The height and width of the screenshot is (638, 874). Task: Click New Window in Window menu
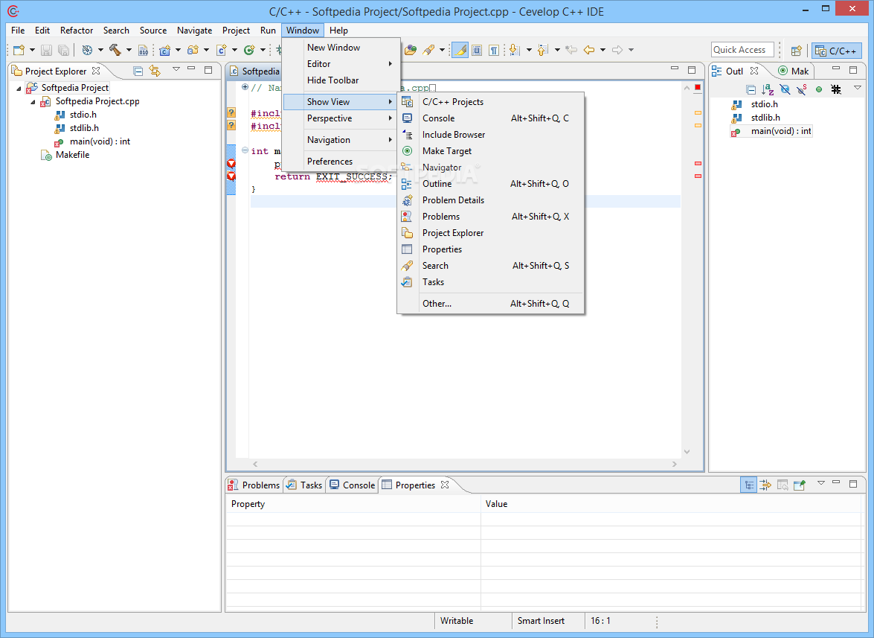(341, 48)
